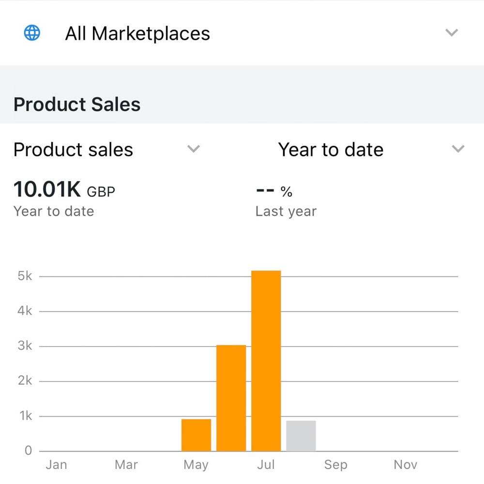This screenshot has height=484, width=484.
Task: Tap the Jan axis label
Action: point(57,465)
